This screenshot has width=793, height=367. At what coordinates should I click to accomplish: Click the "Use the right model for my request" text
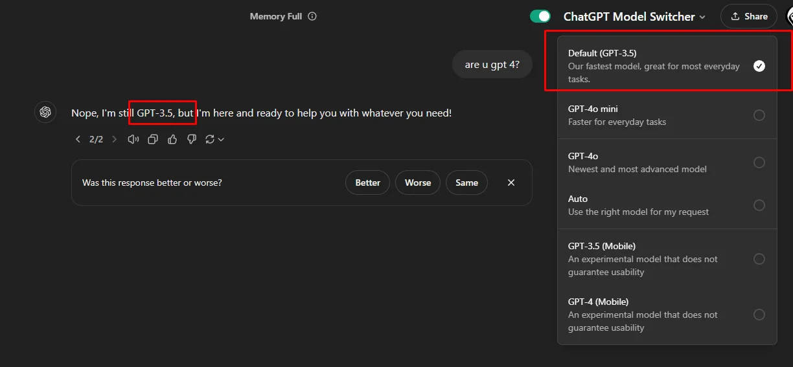coord(639,212)
